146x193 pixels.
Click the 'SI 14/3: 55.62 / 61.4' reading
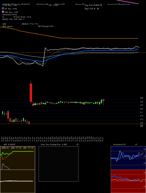coord(22,17)
